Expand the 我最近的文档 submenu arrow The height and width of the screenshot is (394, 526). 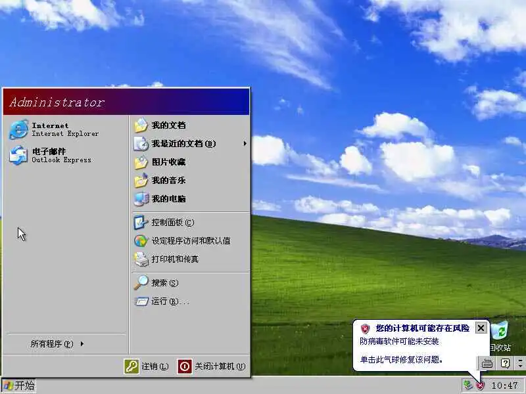(x=245, y=144)
